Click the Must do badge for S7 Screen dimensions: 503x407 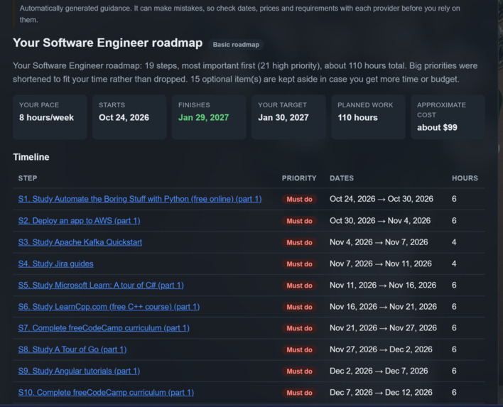coord(299,328)
